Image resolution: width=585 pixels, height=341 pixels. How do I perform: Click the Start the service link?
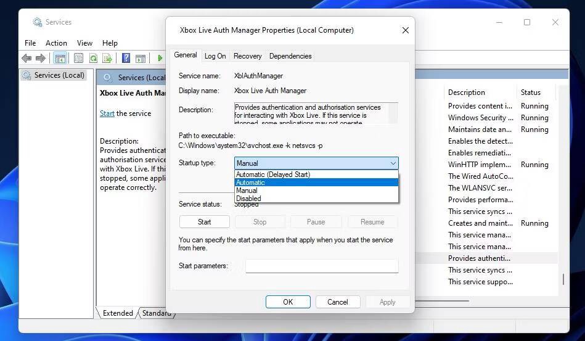pos(107,113)
